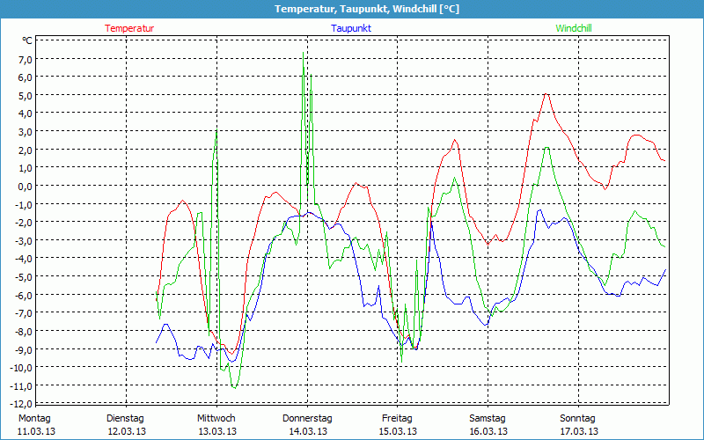Click the red Temperatur legend label
The width and height of the screenshot is (704, 440).
click(129, 28)
